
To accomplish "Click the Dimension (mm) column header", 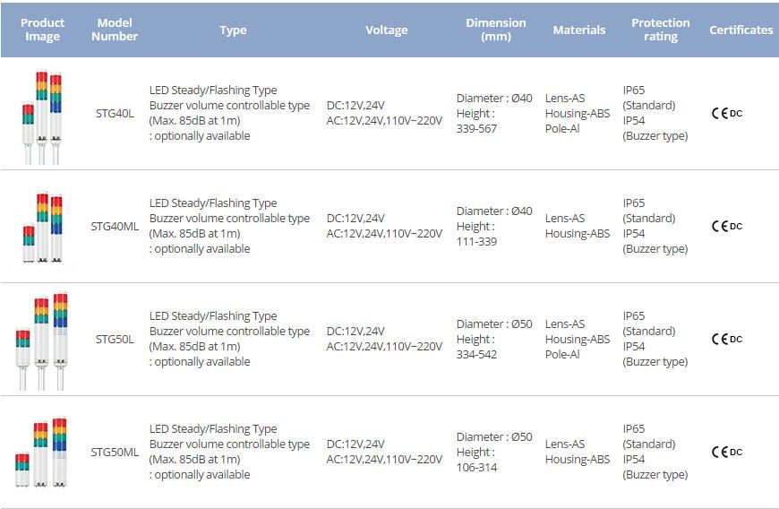I will 495,30.
